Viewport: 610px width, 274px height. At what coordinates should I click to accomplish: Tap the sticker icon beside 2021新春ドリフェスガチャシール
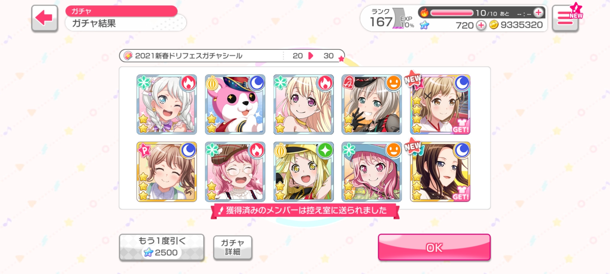(128, 56)
